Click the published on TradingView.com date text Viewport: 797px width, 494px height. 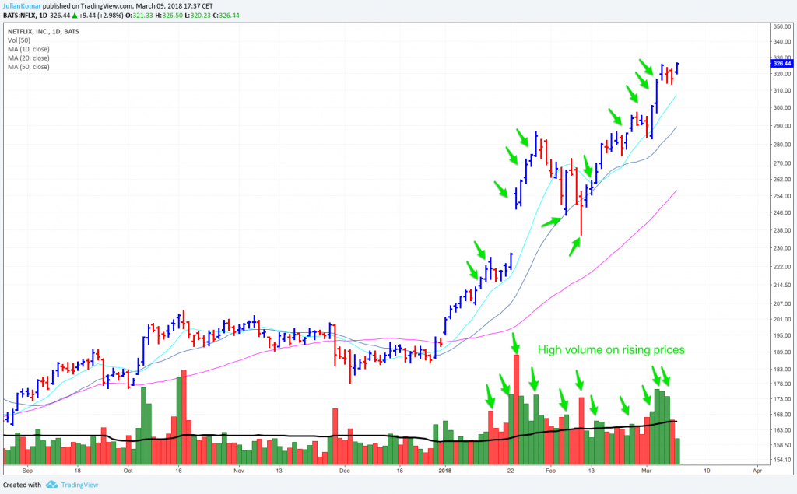click(128, 6)
